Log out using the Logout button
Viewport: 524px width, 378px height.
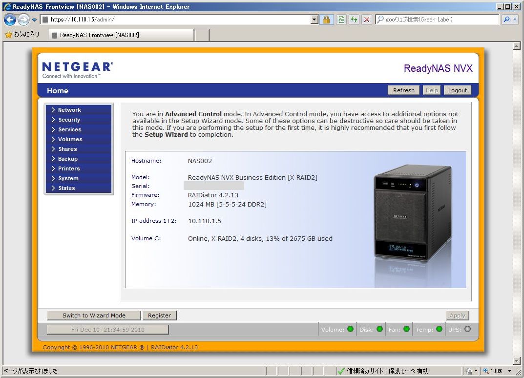[x=457, y=90]
